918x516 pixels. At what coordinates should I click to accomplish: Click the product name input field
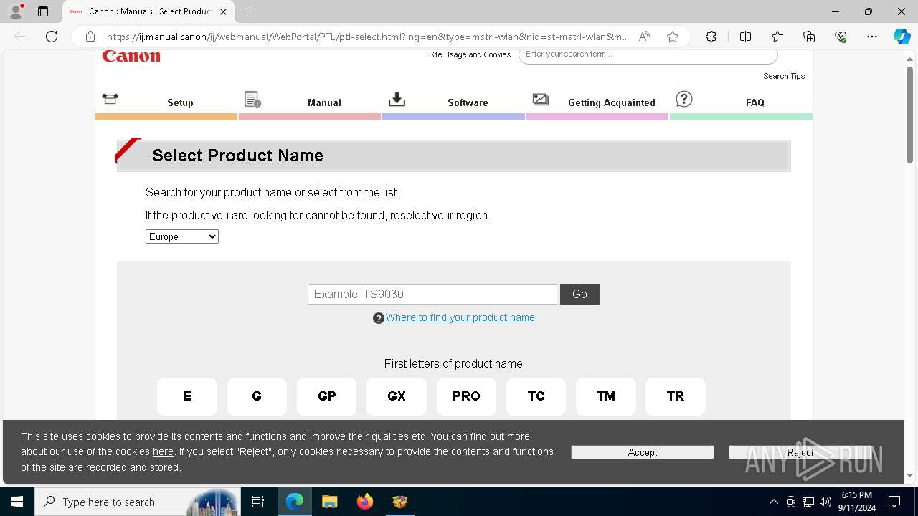[432, 294]
